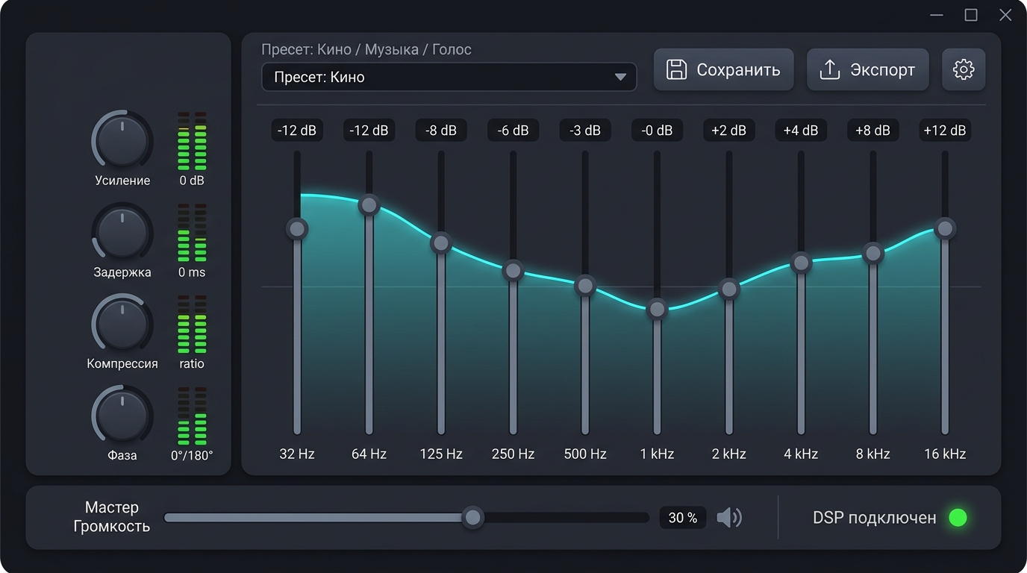This screenshot has height=573, width=1027.
Task: Click the 1 kHz band slider handle
Action: click(657, 308)
